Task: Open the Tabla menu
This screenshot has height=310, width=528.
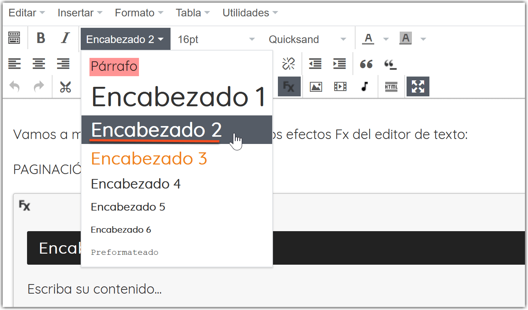Action: [x=189, y=12]
